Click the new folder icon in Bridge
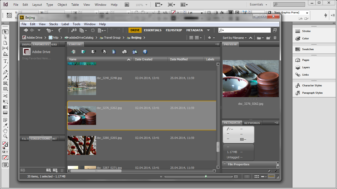 pos(268,38)
